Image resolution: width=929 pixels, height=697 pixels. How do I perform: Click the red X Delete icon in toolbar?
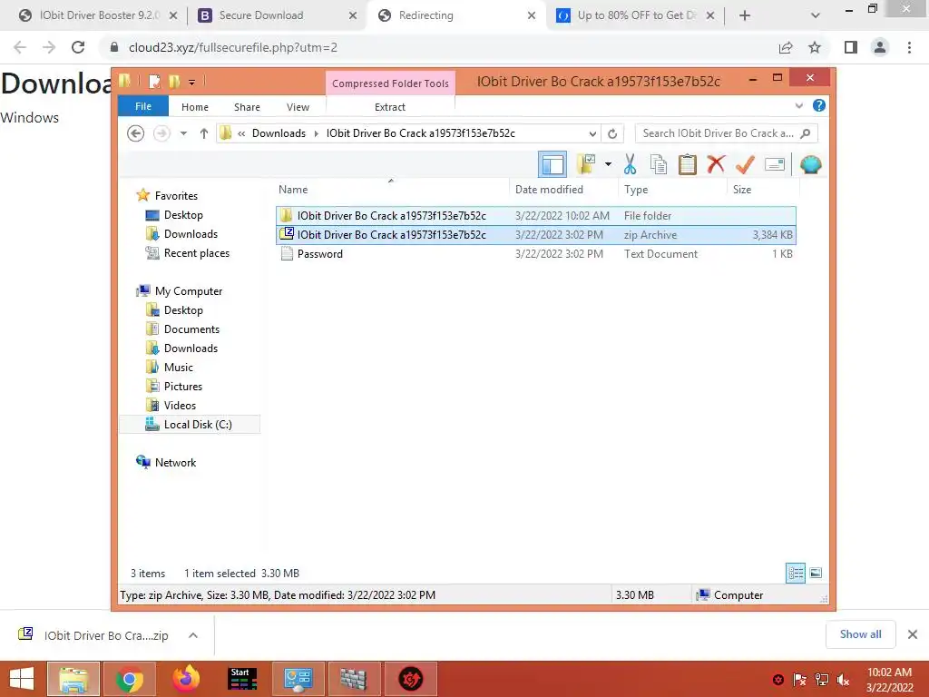716,164
